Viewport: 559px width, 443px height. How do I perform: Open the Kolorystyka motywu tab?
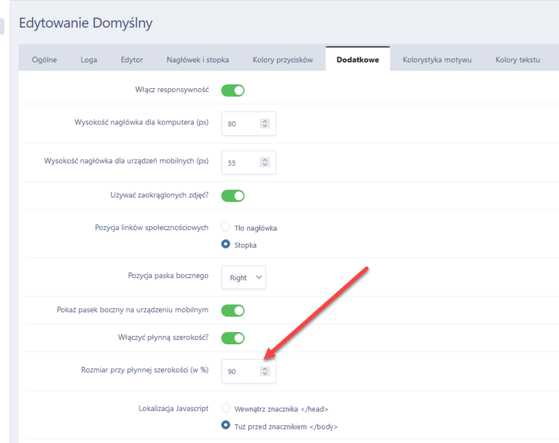[x=437, y=60]
